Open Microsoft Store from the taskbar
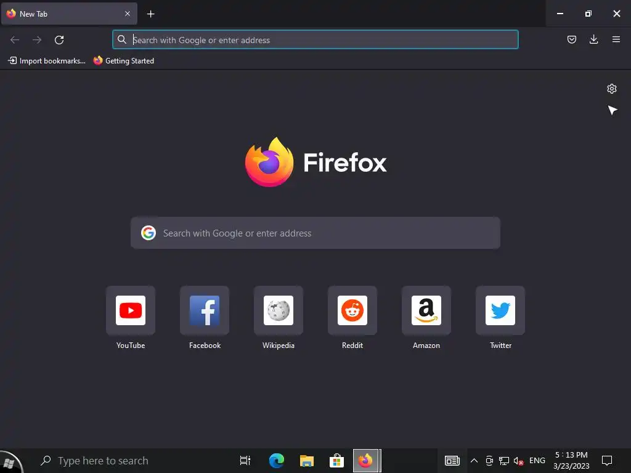 pyautogui.click(x=336, y=461)
